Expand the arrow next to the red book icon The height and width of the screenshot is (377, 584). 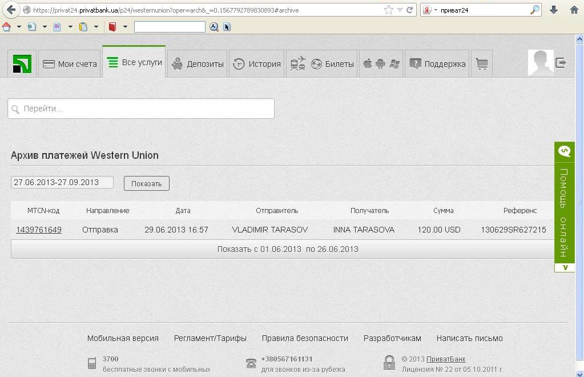pos(125,26)
